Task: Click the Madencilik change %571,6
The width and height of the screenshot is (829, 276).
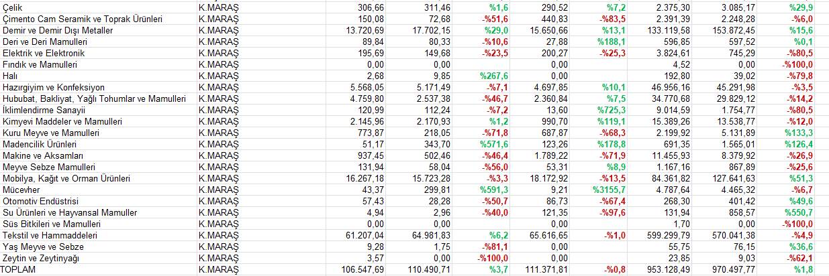Action: point(493,144)
